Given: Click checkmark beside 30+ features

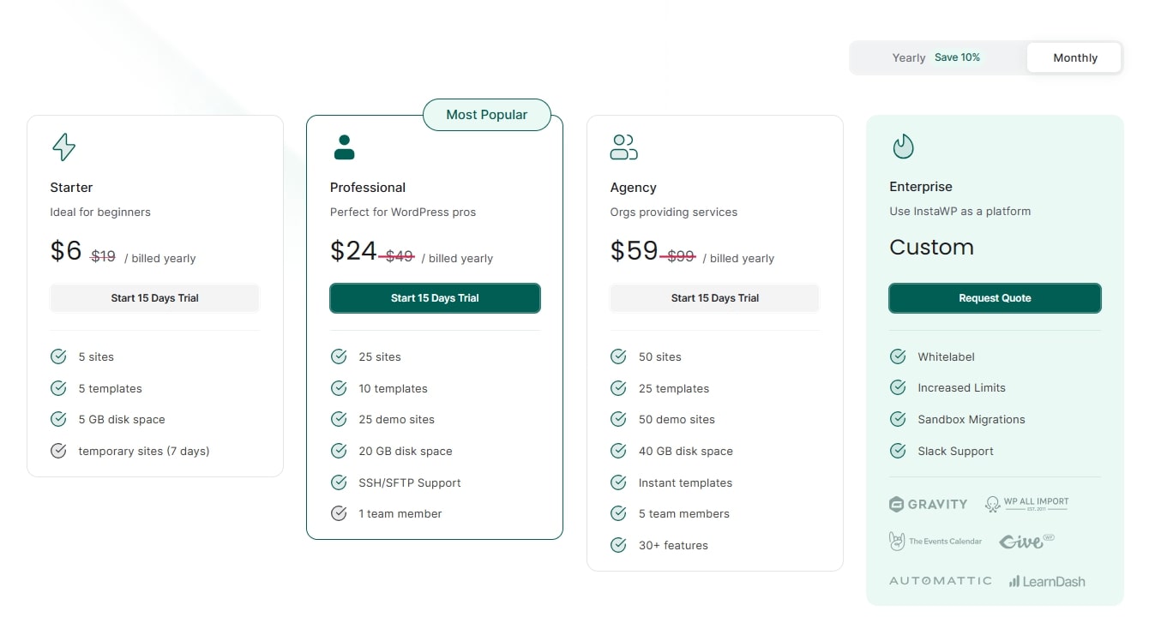Looking at the screenshot, I should point(618,545).
